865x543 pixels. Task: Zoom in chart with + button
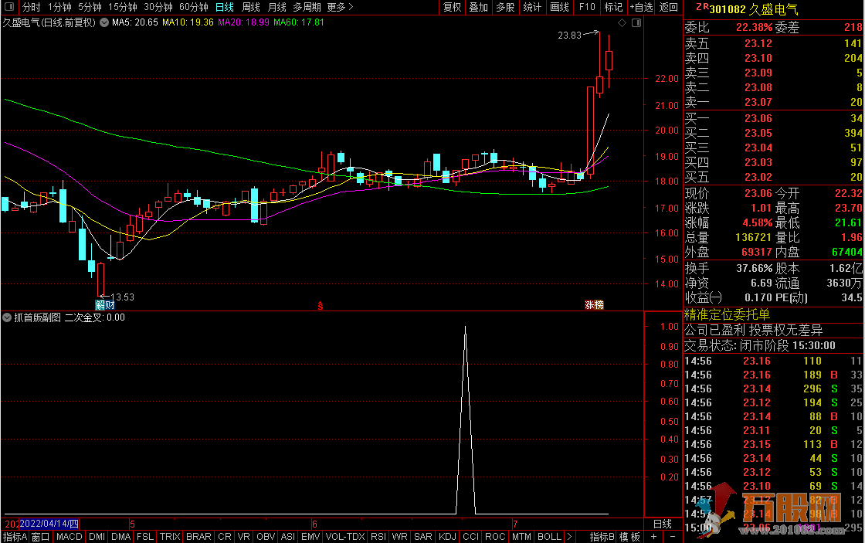[653, 537]
